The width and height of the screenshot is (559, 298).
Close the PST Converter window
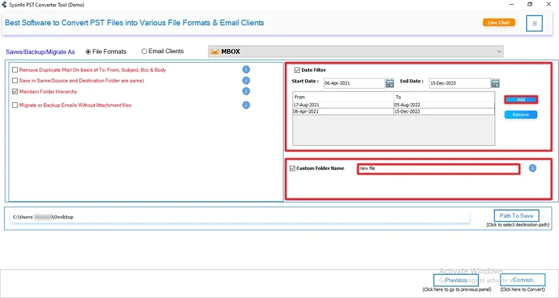pos(549,5)
